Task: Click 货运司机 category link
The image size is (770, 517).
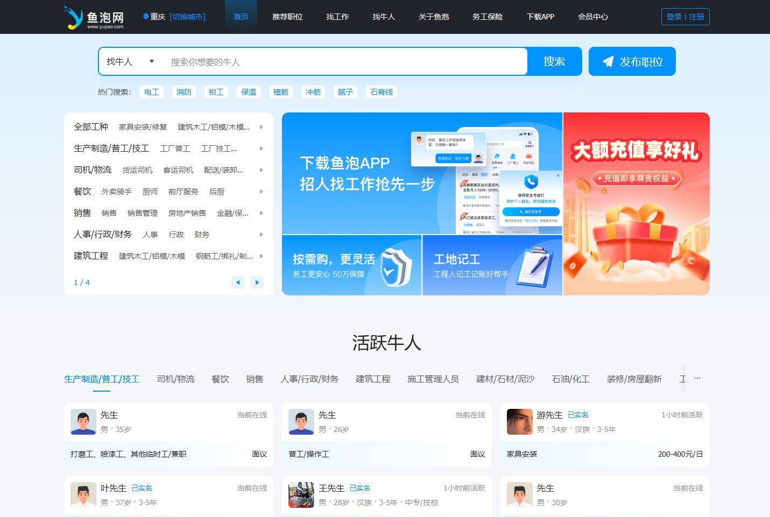Action: pyautogui.click(x=137, y=170)
